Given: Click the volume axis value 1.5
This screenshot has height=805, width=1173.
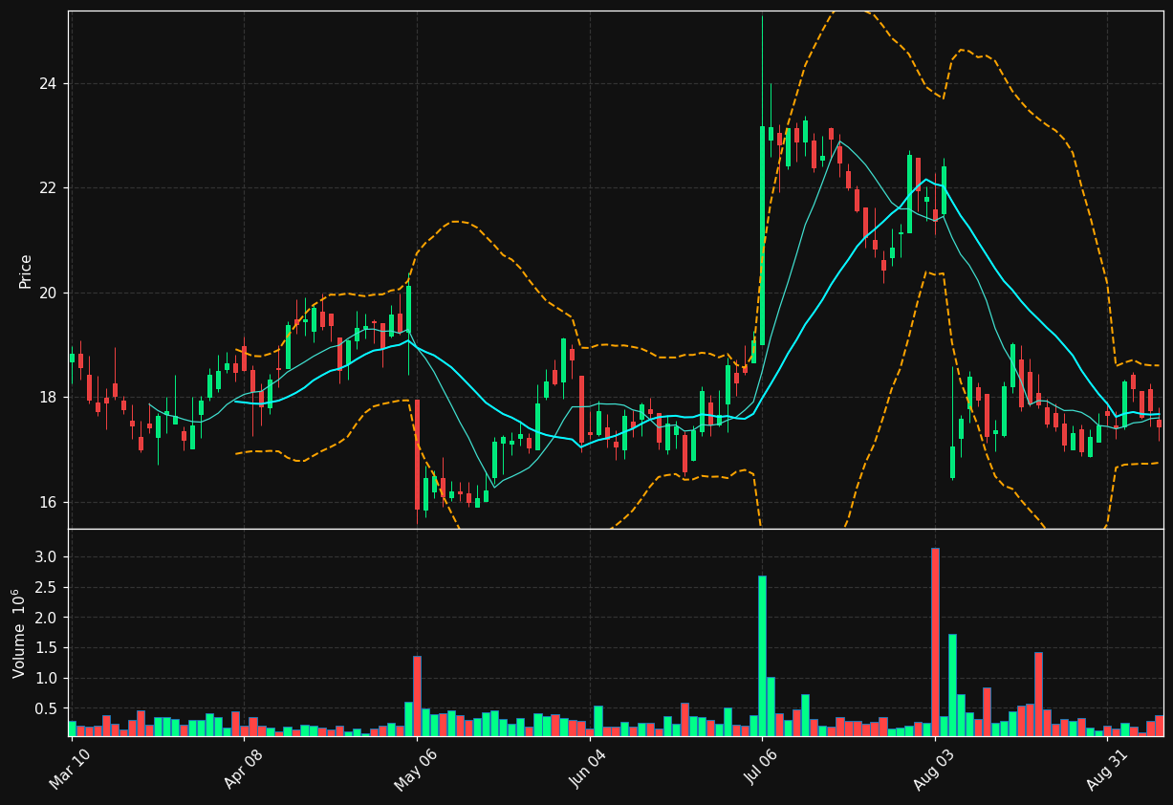Looking at the screenshot, I should coord(48,648).
